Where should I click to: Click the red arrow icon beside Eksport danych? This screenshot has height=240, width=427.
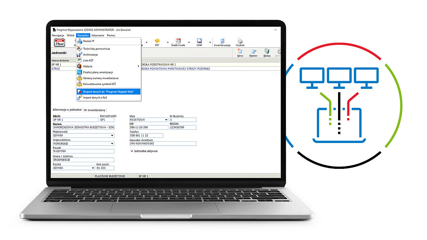click(x=80, y=92)
